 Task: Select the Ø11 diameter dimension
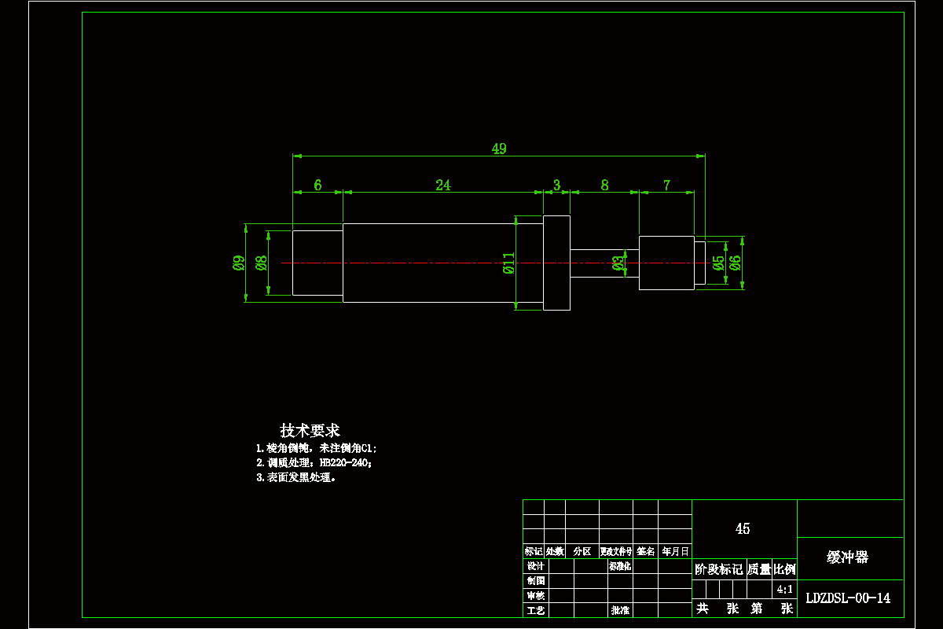click(x=508, y=263)
